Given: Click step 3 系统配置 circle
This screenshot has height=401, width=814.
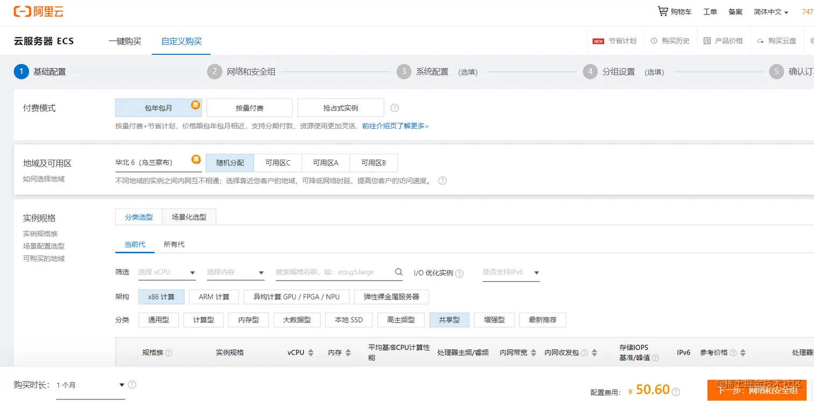Looking at the screenshot, I should (x=404, y=71).
